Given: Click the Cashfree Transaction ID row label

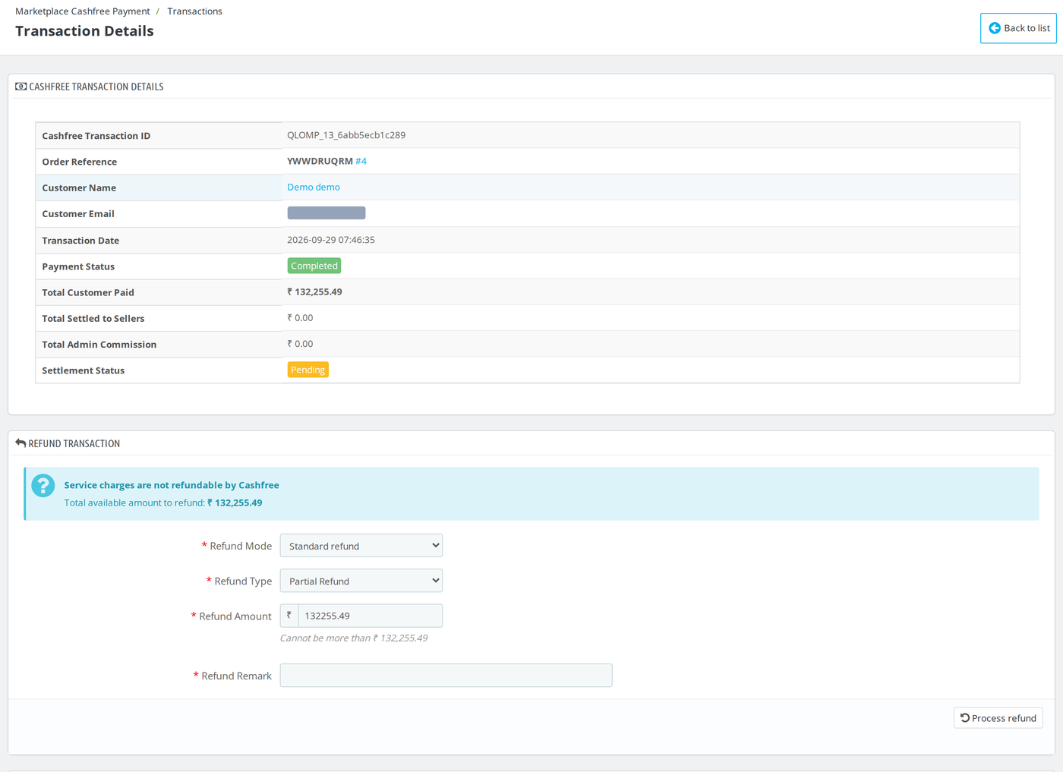Looking at the screenshot, I should pos(96,136).
